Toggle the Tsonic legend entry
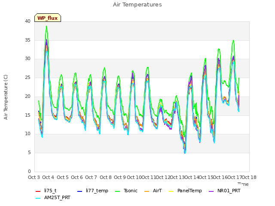Viewport: 275px width, 206px height. click(126, 191)
